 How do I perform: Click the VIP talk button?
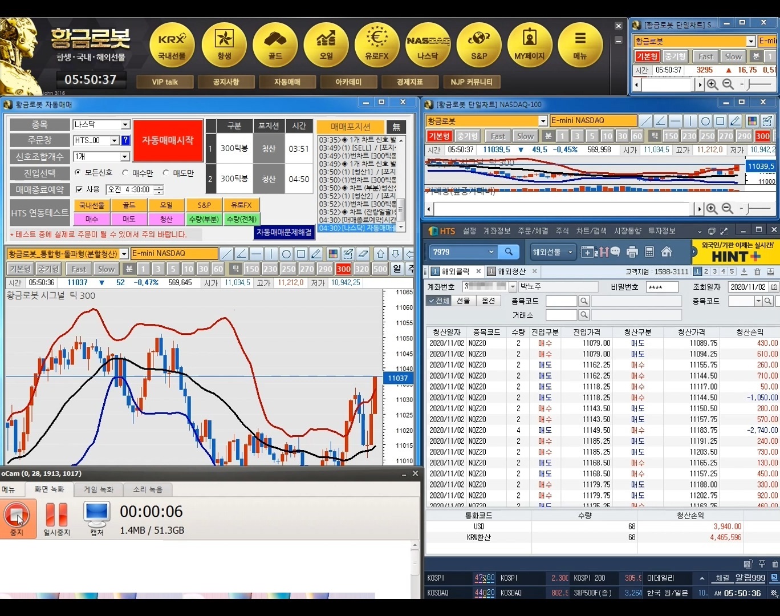click(x=165, y=82)
